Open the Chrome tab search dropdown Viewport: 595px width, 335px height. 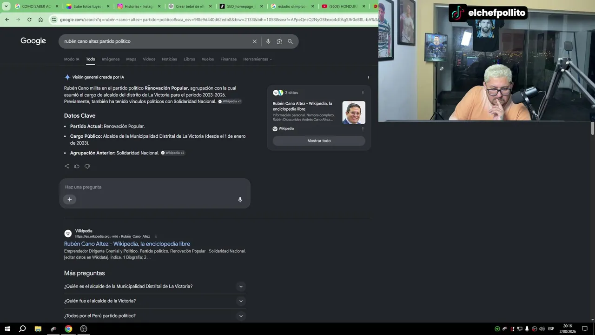coord(6,7)
